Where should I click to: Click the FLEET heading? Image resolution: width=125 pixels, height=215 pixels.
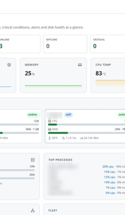[53, 210]
